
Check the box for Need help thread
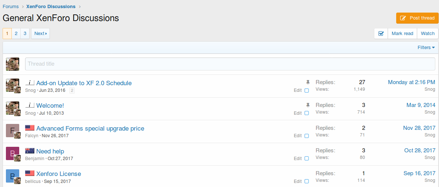(x=306, y=159)
